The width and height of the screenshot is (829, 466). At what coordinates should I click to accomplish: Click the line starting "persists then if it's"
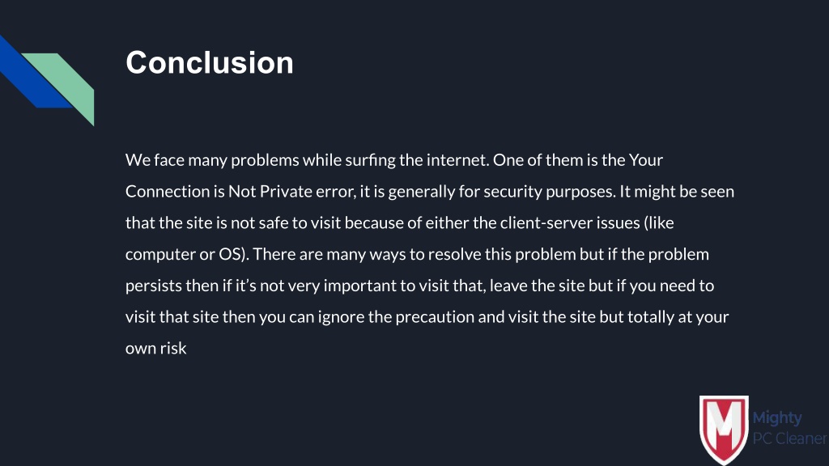click(419, 286)
